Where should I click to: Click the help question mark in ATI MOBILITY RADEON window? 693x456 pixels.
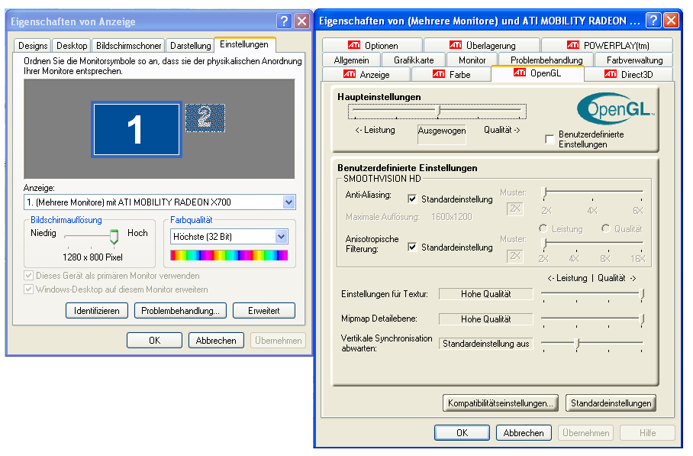pos(653,21)
